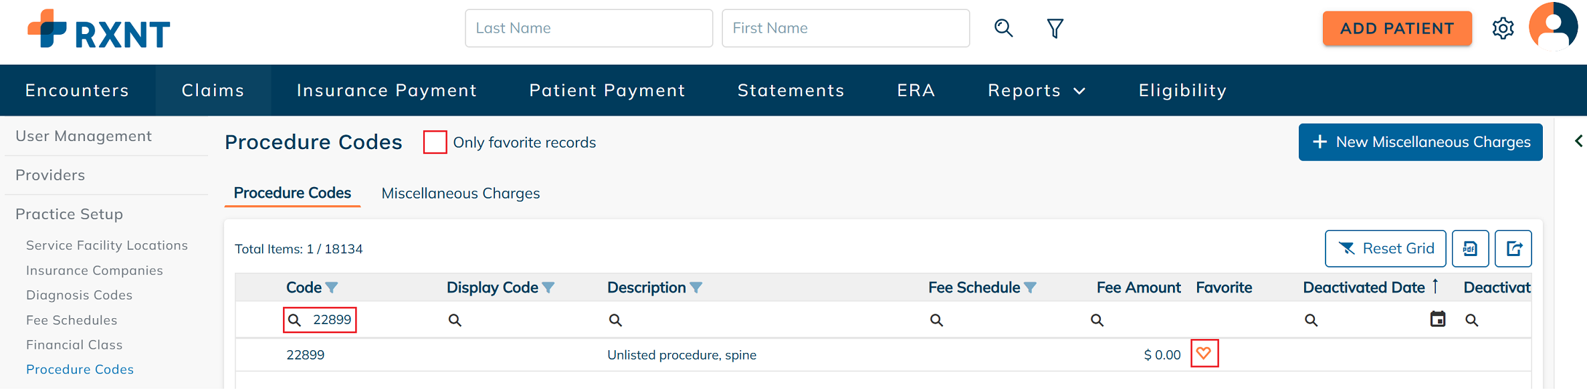The width and height of the screenshot is (1587, 391).
Task: Toggle favorite heart for code 22899
Action: (1204, 354)
